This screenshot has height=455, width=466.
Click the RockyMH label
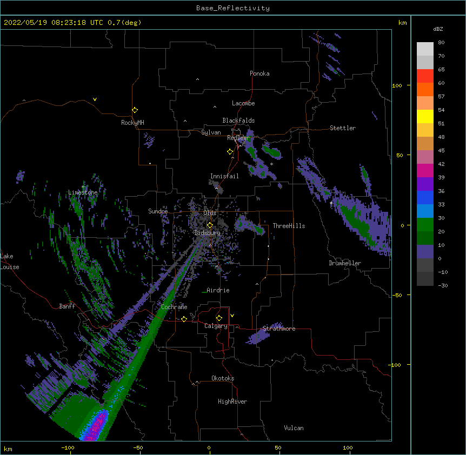point(132,123)
